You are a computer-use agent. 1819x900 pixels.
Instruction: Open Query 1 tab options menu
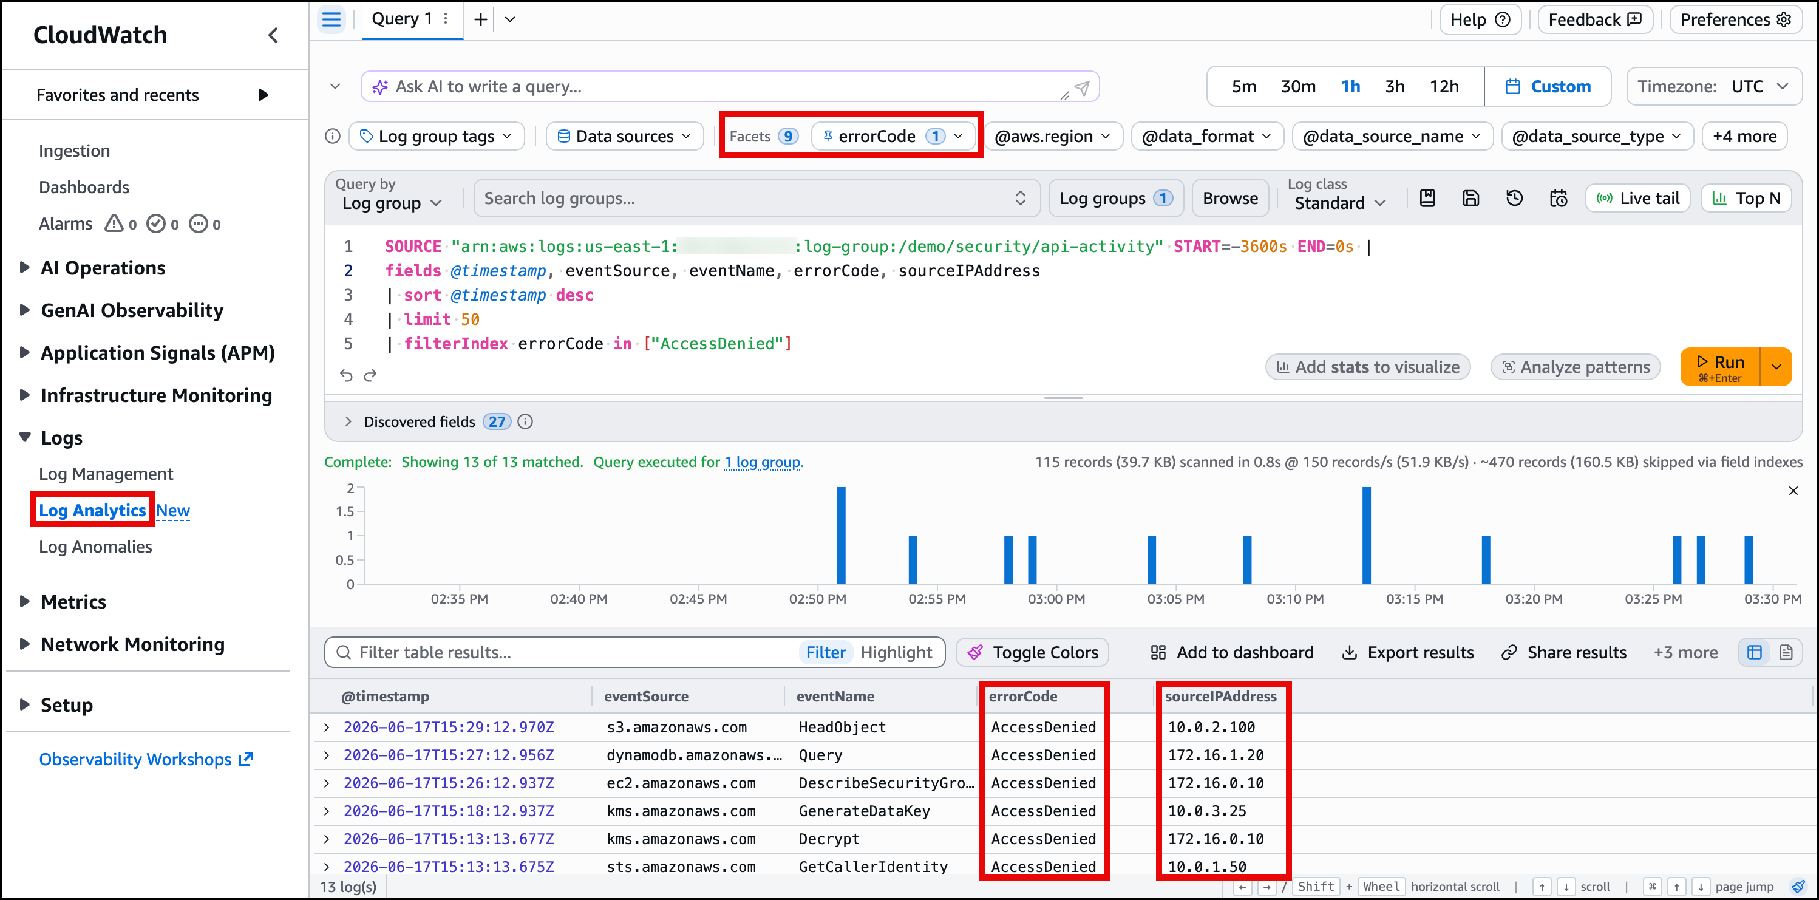point(446,19)
